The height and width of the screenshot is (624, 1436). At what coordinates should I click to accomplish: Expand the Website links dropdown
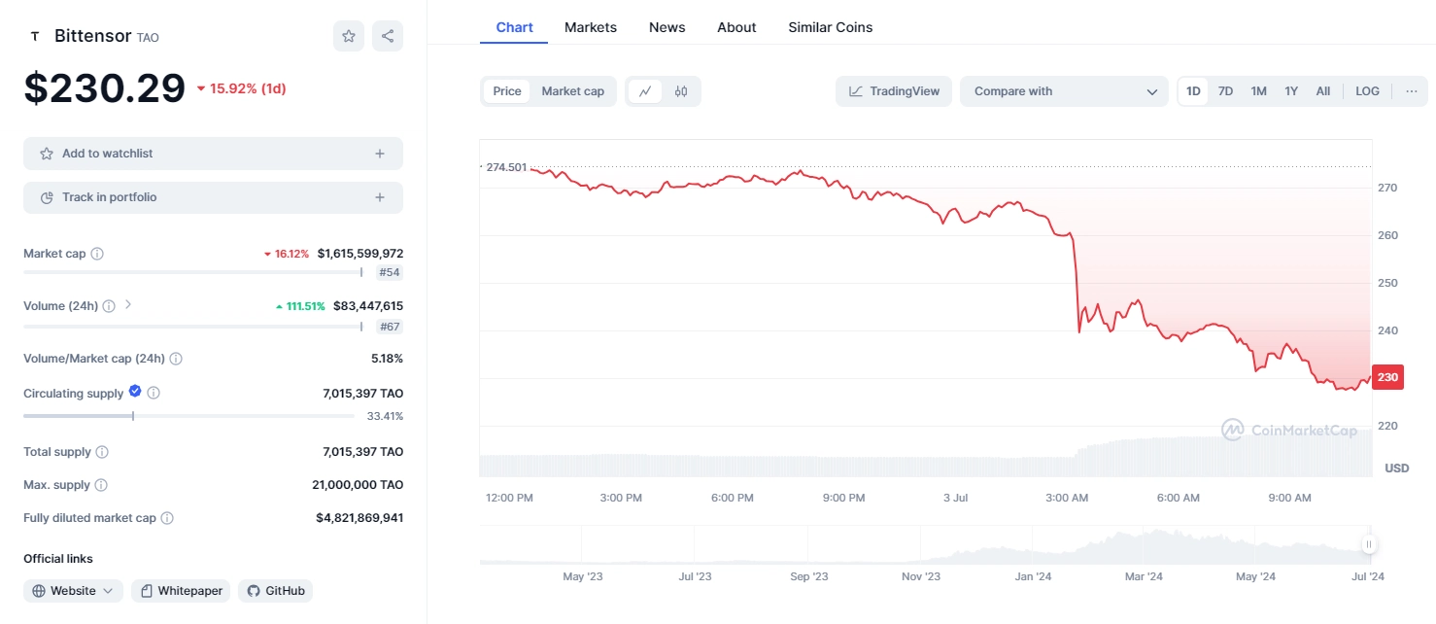(x=107, y=591)
